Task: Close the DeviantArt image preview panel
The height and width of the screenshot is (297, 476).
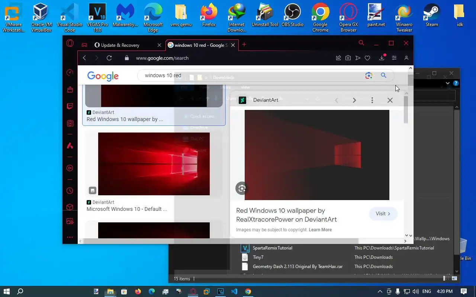Action: coord(390,100)
